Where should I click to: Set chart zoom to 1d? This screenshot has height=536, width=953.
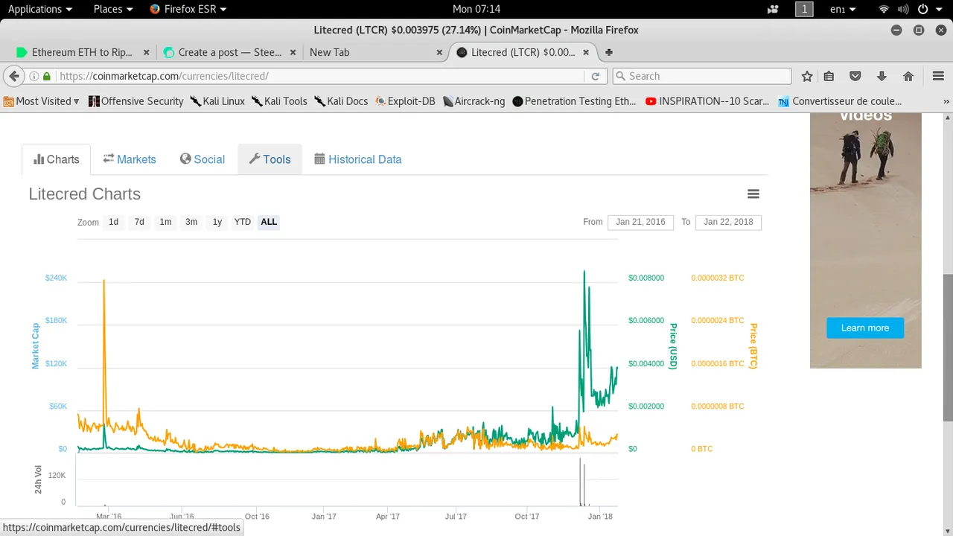pyautogui.click(x=113, y=222)
